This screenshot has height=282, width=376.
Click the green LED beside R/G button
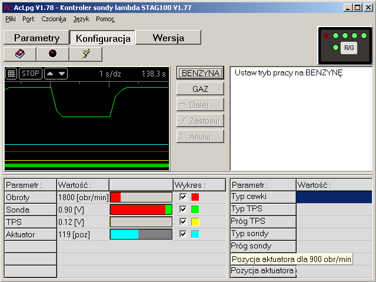[x=335, y=48]
